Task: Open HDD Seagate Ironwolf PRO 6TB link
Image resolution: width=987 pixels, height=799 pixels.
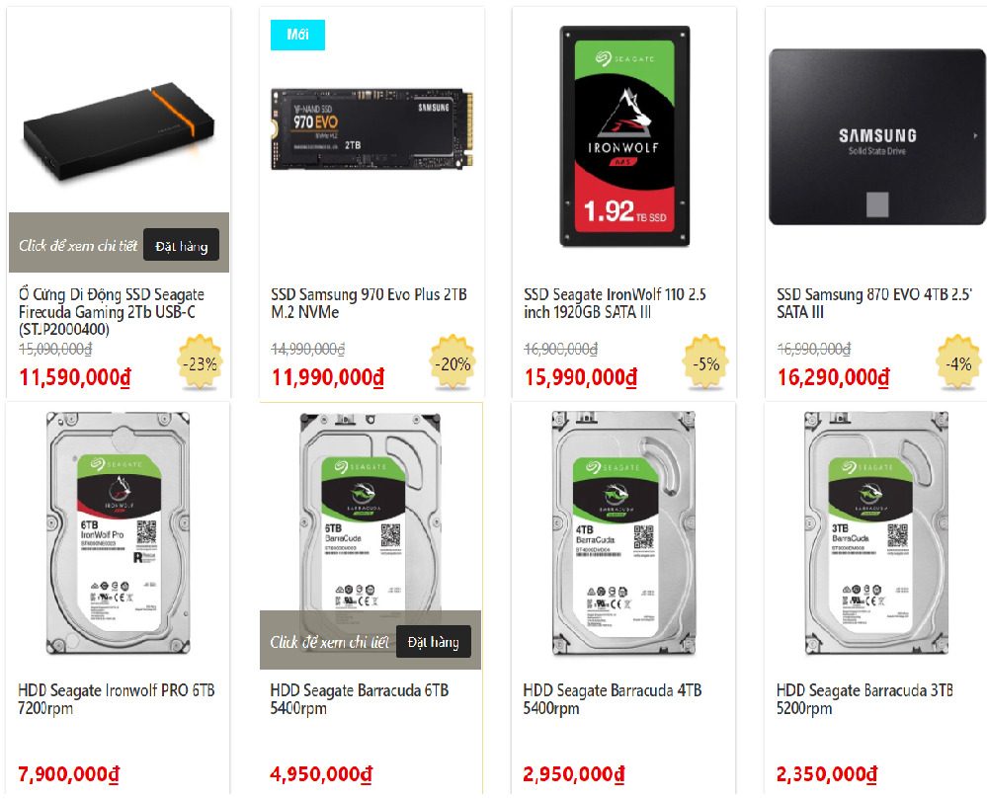Action: (x=117, y=699)
